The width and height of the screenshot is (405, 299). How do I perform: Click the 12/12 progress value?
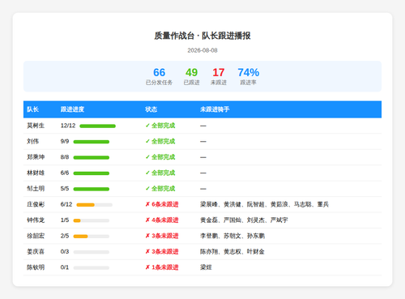coord(68,126)
